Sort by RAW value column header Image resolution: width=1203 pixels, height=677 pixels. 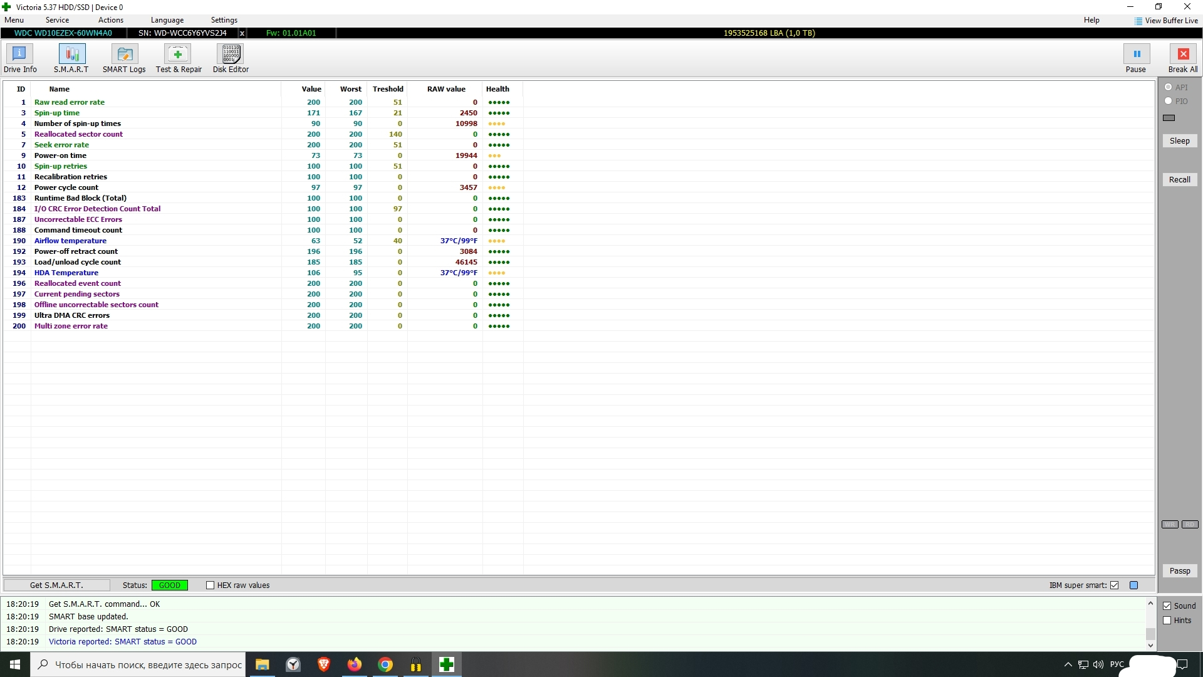point(446,89)
